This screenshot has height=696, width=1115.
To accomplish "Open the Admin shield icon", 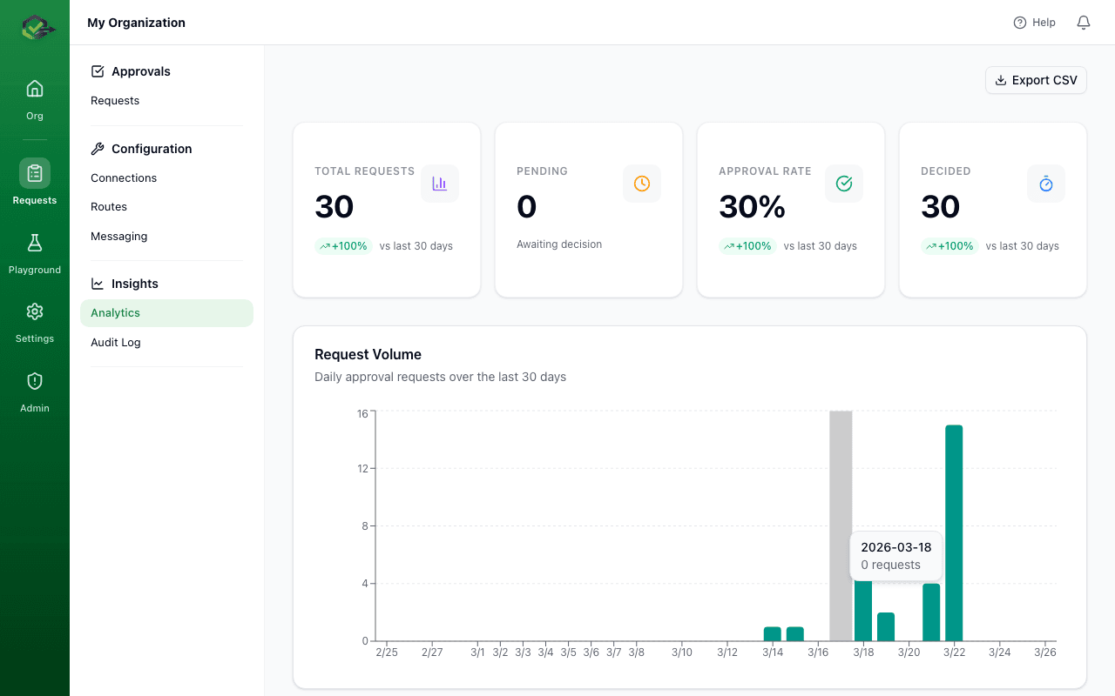I will tap(34, 380).
